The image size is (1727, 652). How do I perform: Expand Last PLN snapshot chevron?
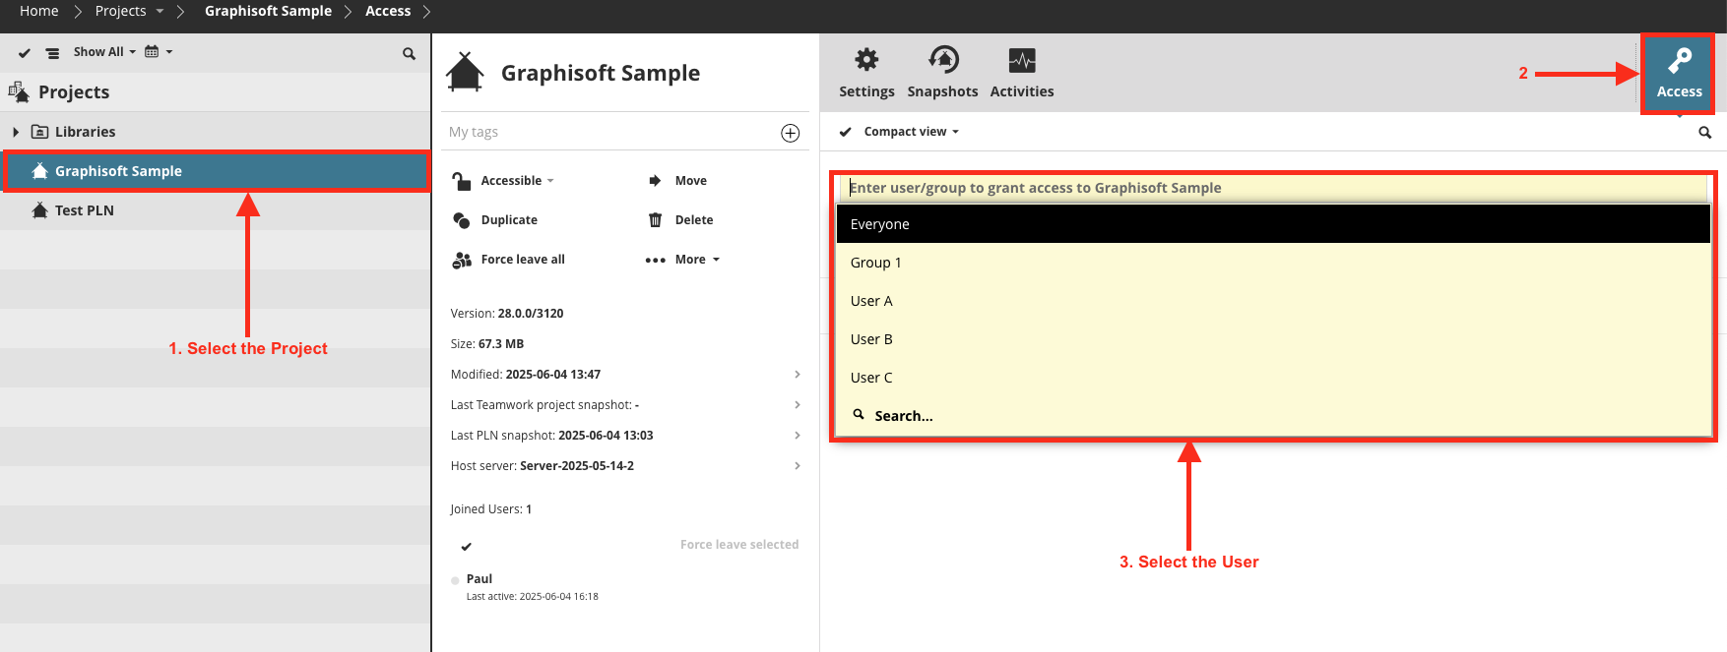(797, 436)
